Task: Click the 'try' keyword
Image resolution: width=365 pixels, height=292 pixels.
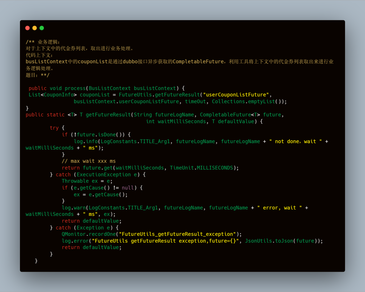Action: pyautogui.click(x=54, y=128)
